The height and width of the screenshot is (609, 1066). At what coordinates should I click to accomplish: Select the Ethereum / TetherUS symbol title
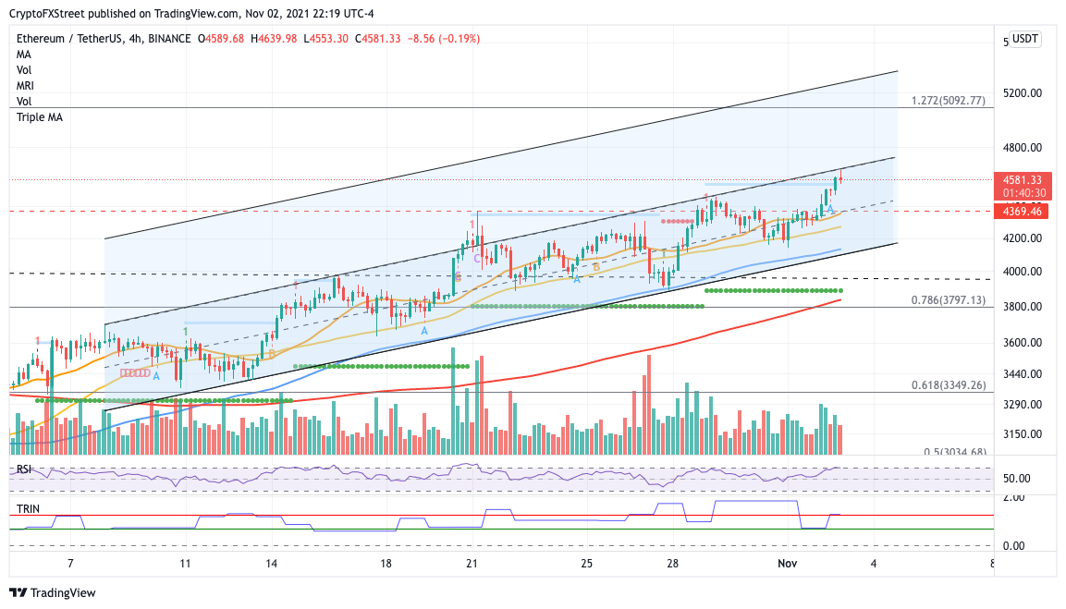[x=70, y=39]
